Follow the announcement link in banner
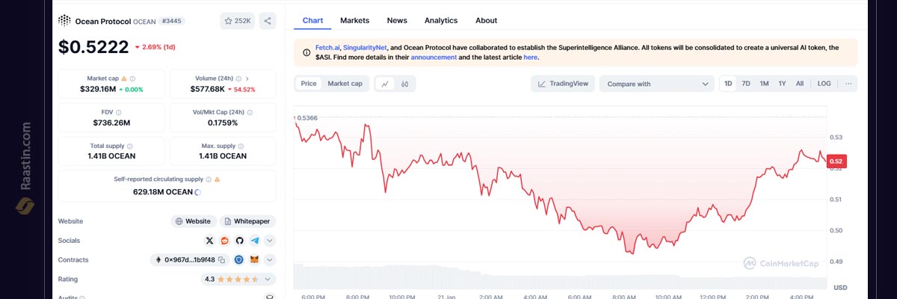Viewport: 897px width, 299px height. pyautogui.click(x=434, y=57)
